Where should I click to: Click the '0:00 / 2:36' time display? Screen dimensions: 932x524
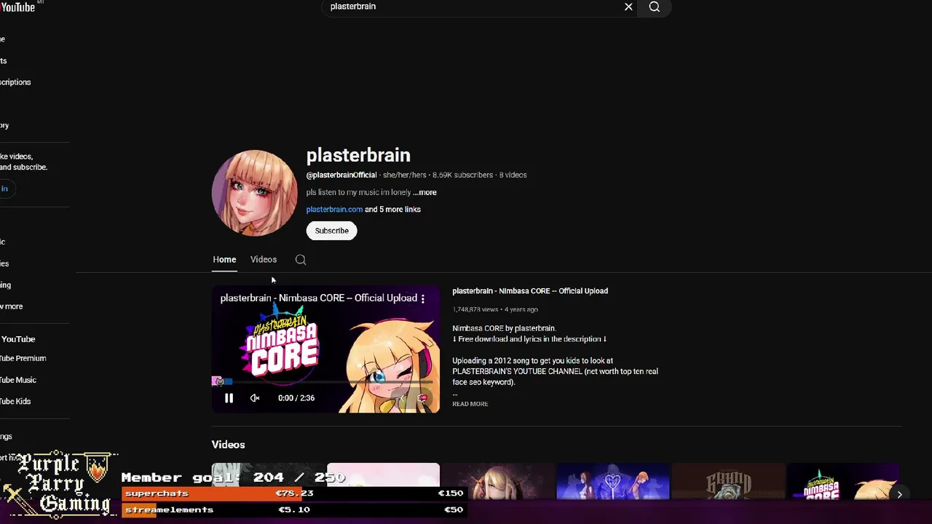[296, 398]
